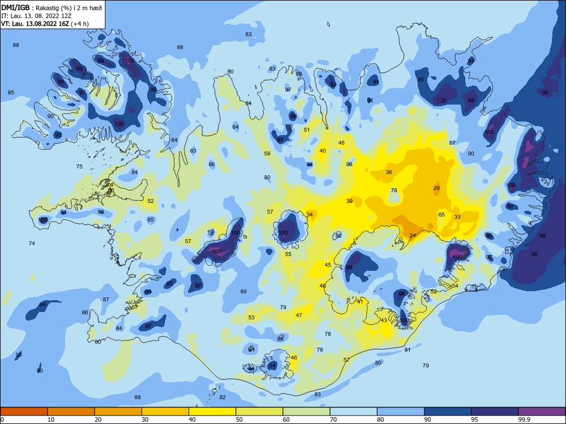
Task: Click the humidity value '47' on the map
Action: tap(299, 315)
